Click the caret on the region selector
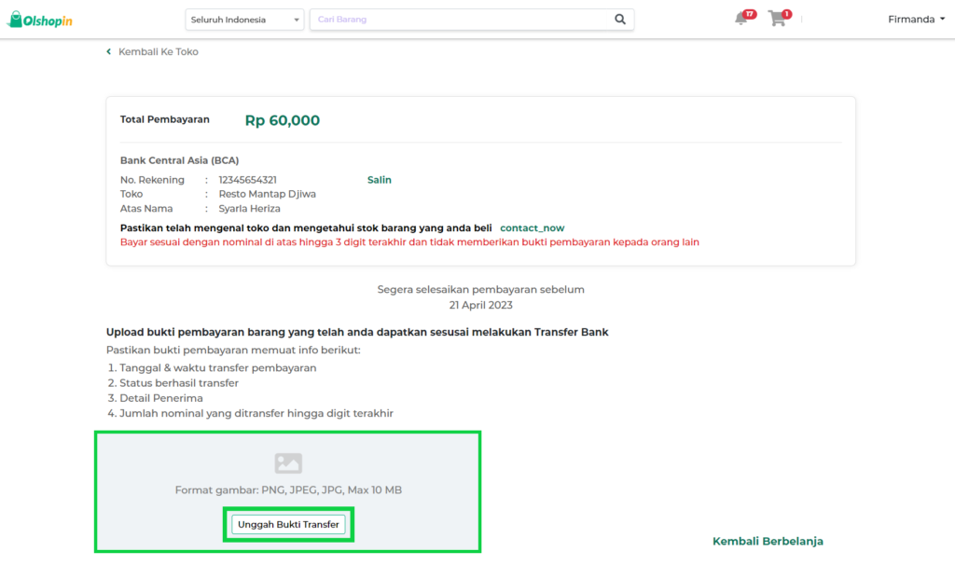Screen dimensions: 955x565 click(296, 19)
